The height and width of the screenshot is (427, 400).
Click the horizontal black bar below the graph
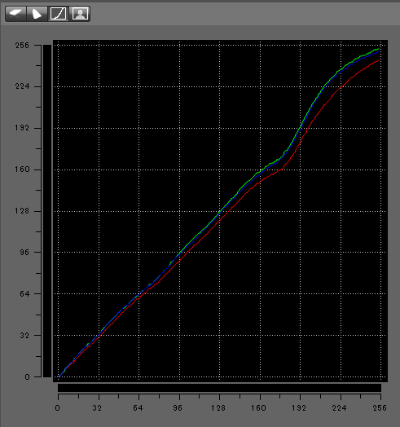point(219,388)
